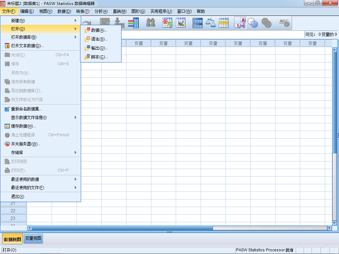Click the Script folder icon in submenu
Viewport: 339px width, 254px height.
click(x=87, y=57)
